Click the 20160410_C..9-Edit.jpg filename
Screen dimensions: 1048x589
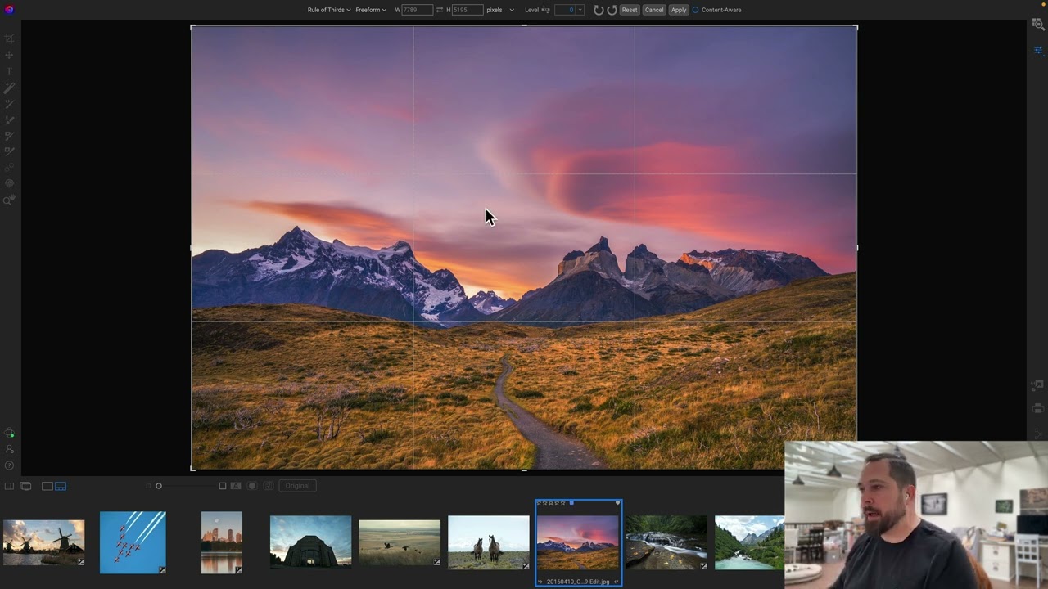point(577,582)
